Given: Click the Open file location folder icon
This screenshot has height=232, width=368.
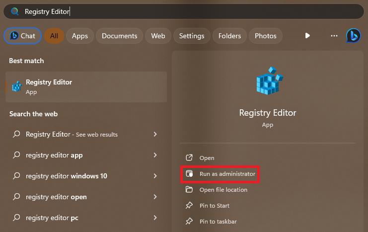Looking at the screenshot, I should [189, 190].
